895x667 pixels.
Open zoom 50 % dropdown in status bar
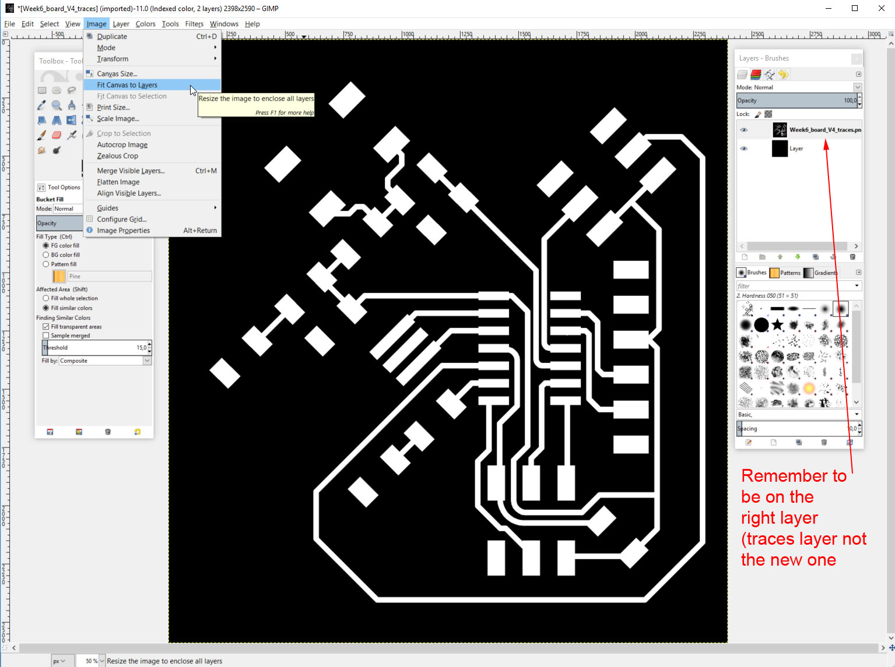(101, 661)
